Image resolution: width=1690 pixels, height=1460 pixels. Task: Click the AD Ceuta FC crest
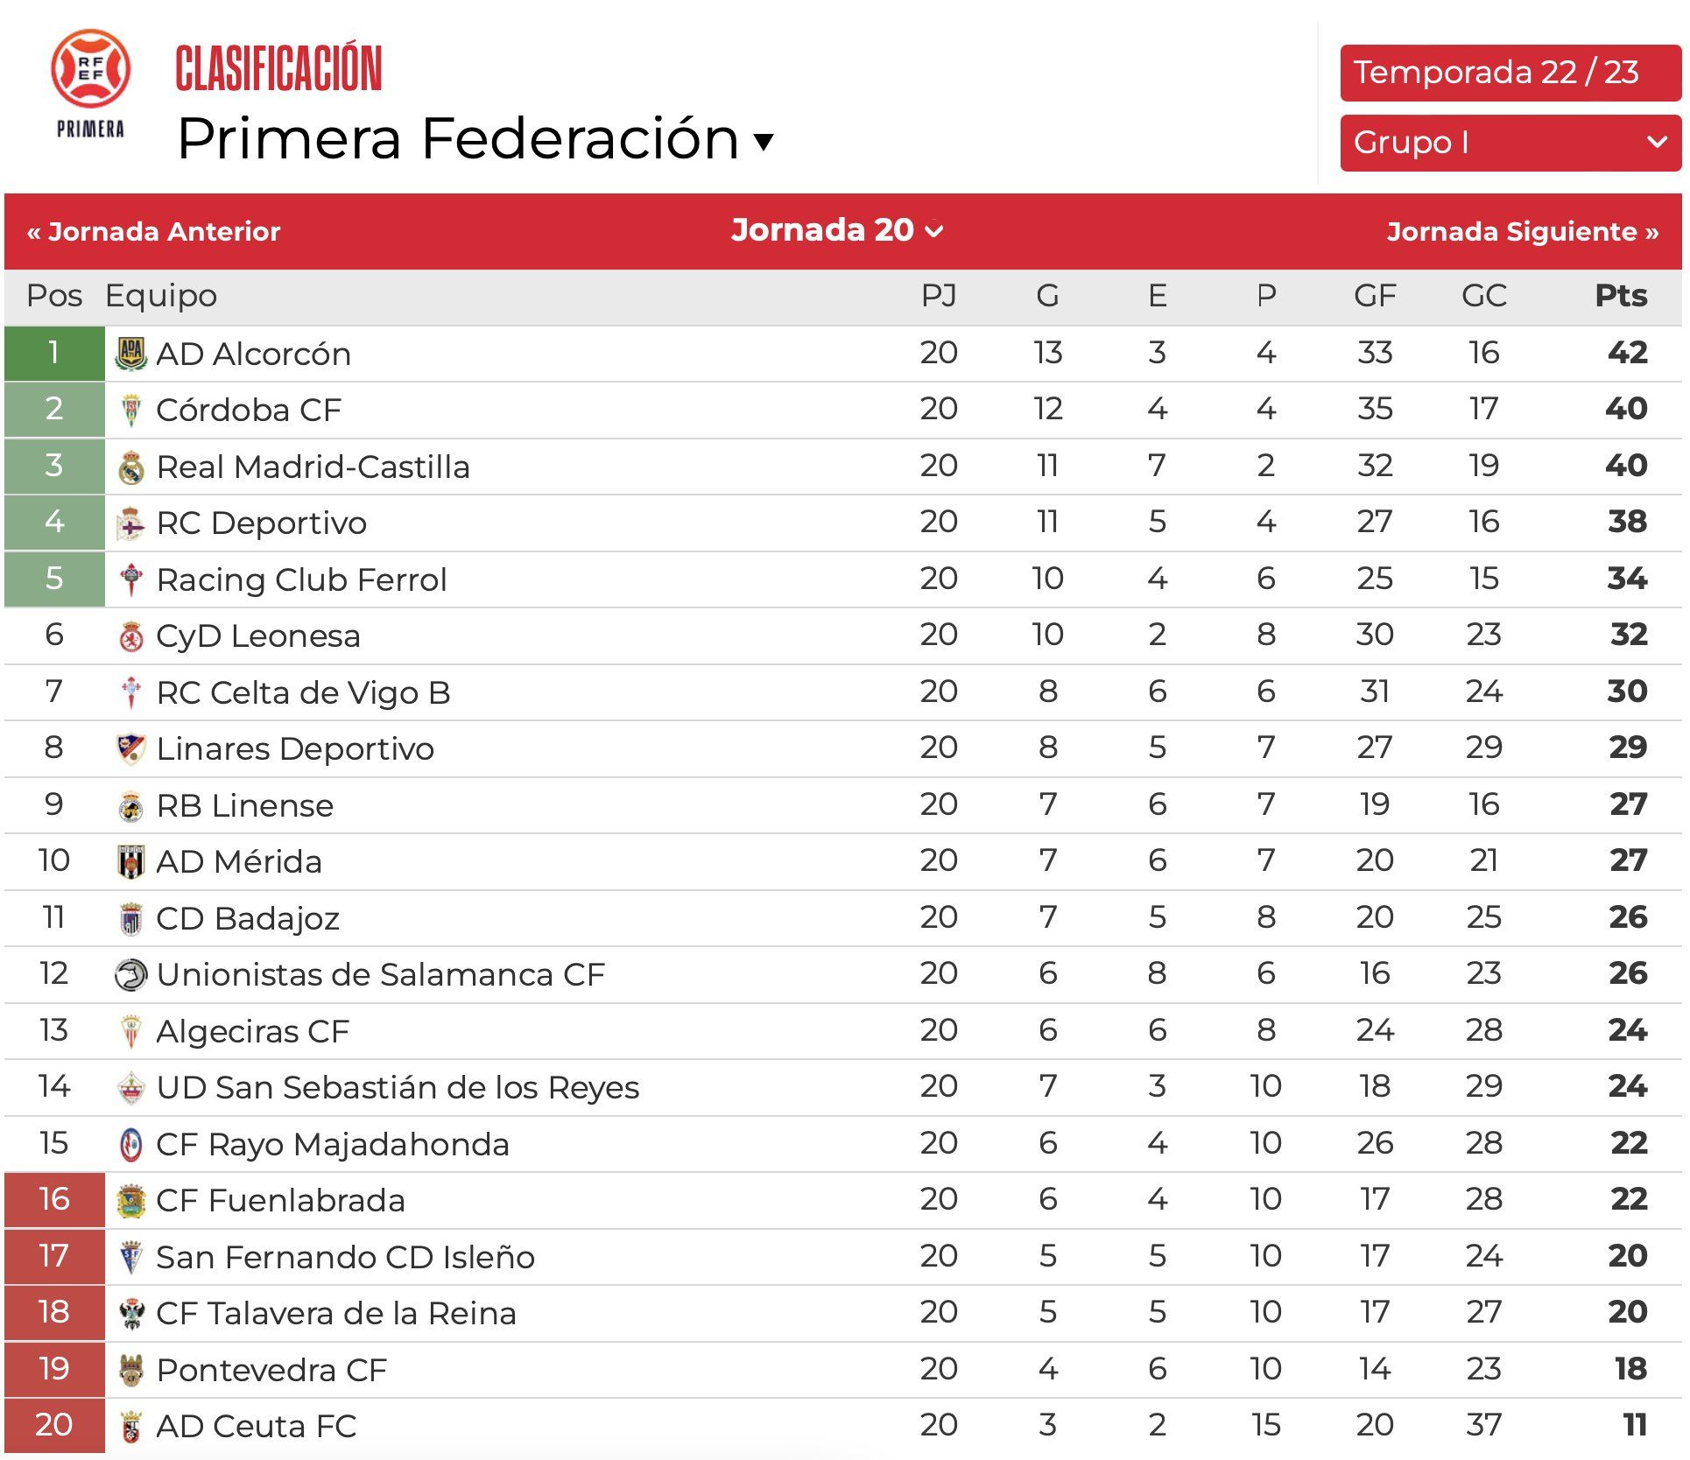131,1426
